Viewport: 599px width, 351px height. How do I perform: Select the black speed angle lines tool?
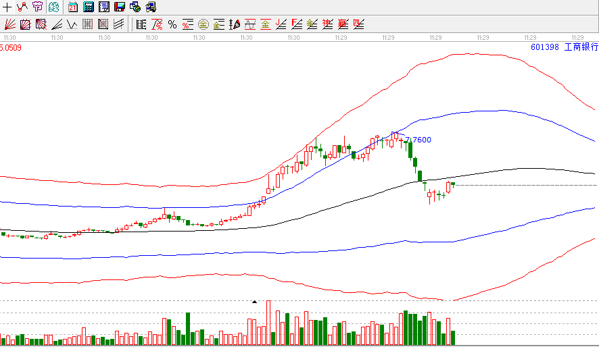tap(57, 24)
